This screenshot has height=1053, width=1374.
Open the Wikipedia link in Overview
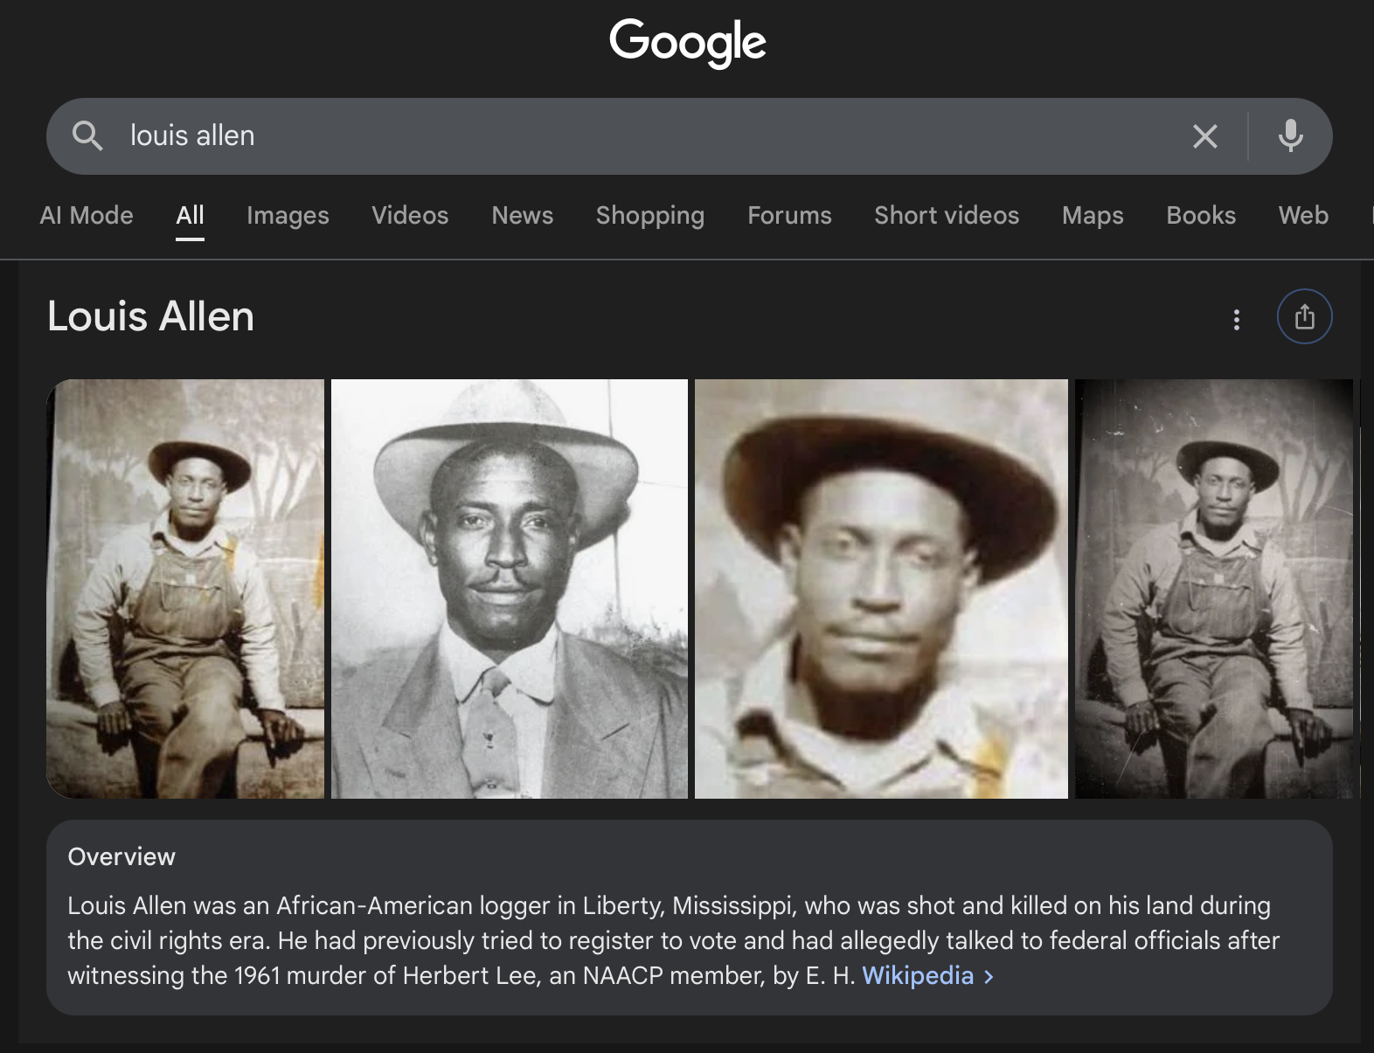(918, 975)
